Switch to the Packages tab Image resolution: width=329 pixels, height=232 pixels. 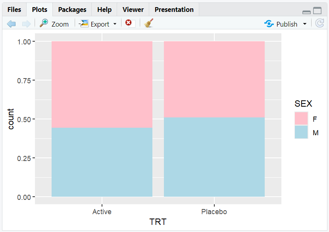click(71, 9)
